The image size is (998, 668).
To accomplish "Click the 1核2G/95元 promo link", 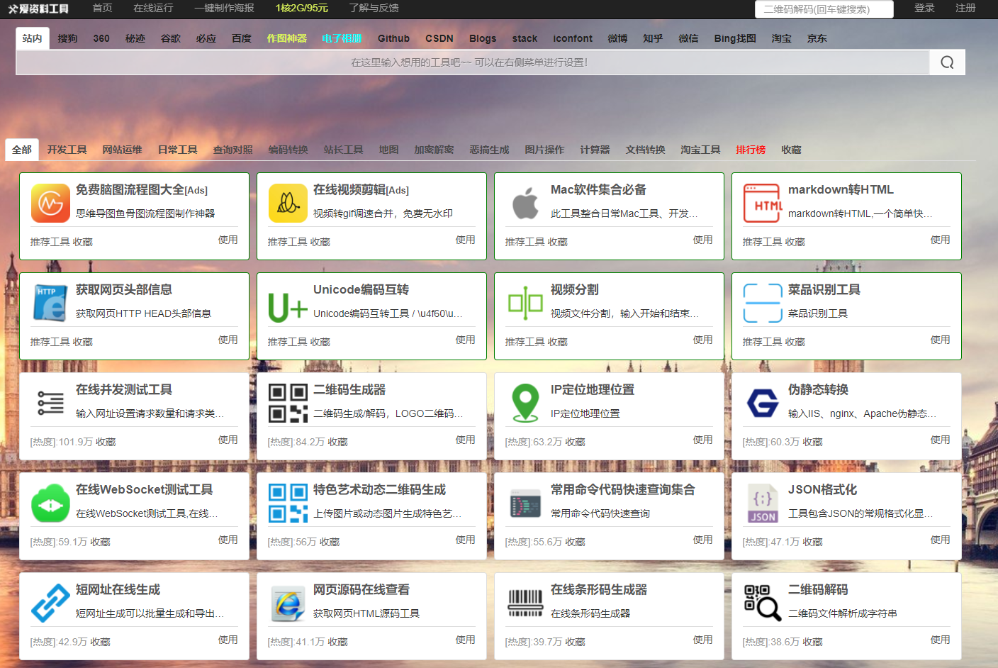I will pos(301,8).
